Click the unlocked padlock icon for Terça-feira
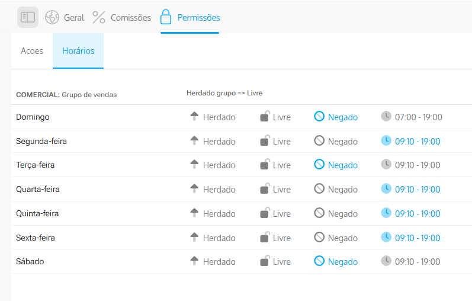 coord(265,165)
